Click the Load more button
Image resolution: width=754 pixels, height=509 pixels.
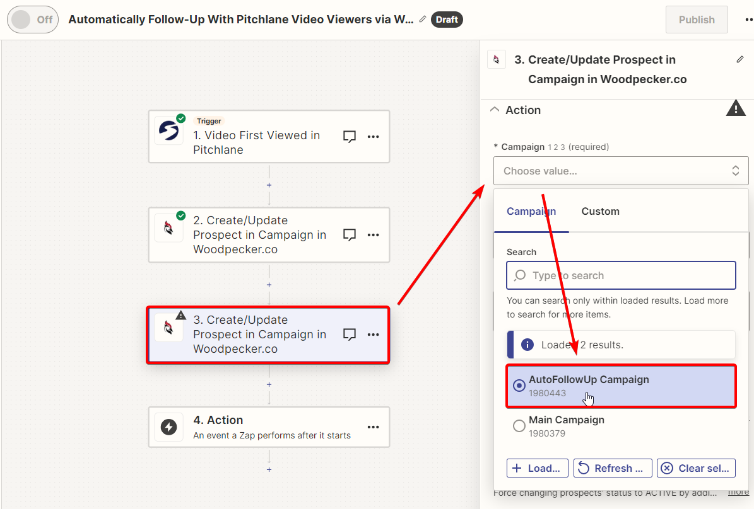[537, 468]
